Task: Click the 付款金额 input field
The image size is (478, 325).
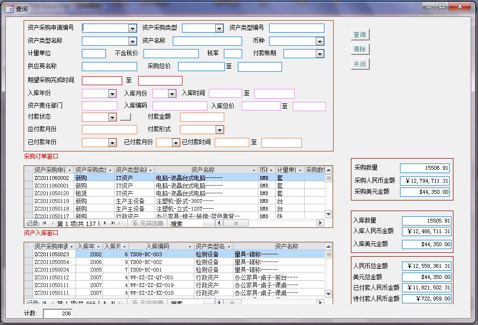Action: 202,117
